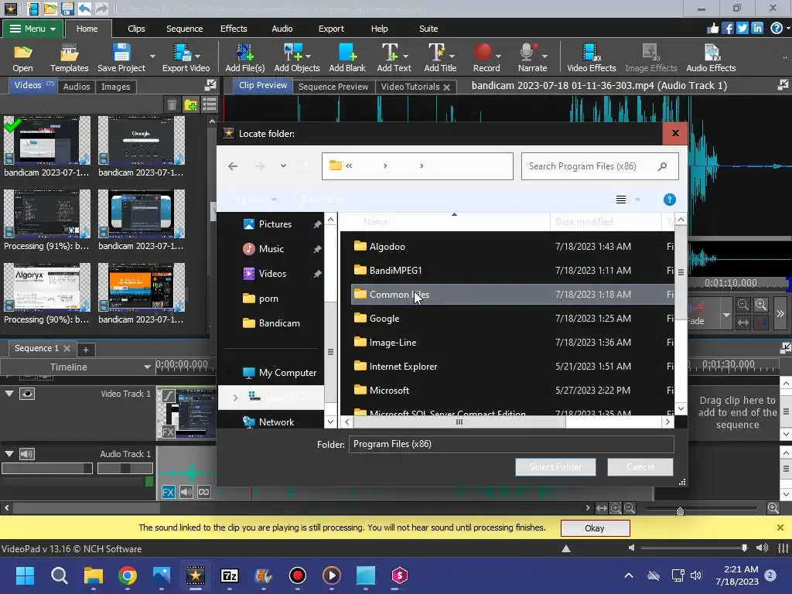Screen dimensions: 792x594
Task: Toggle the speaker icon on the audio clip
Action: pos(186,492)
